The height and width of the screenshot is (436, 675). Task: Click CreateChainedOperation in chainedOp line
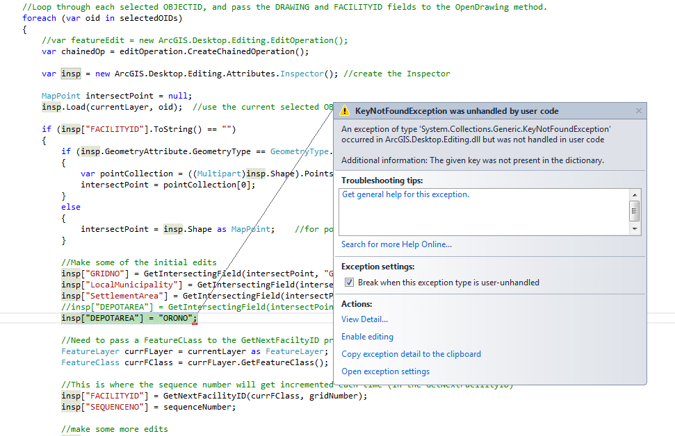click(241, 51)
